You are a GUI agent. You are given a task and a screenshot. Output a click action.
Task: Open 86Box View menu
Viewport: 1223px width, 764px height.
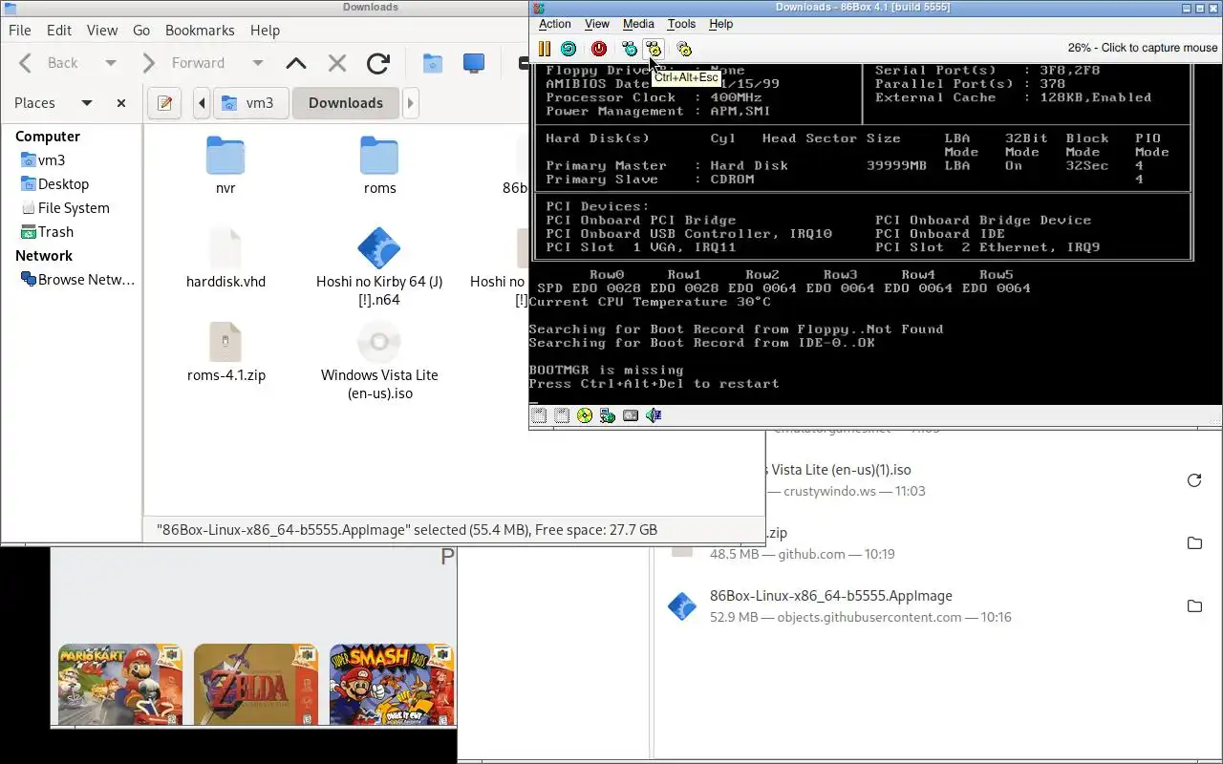point(597,24)
